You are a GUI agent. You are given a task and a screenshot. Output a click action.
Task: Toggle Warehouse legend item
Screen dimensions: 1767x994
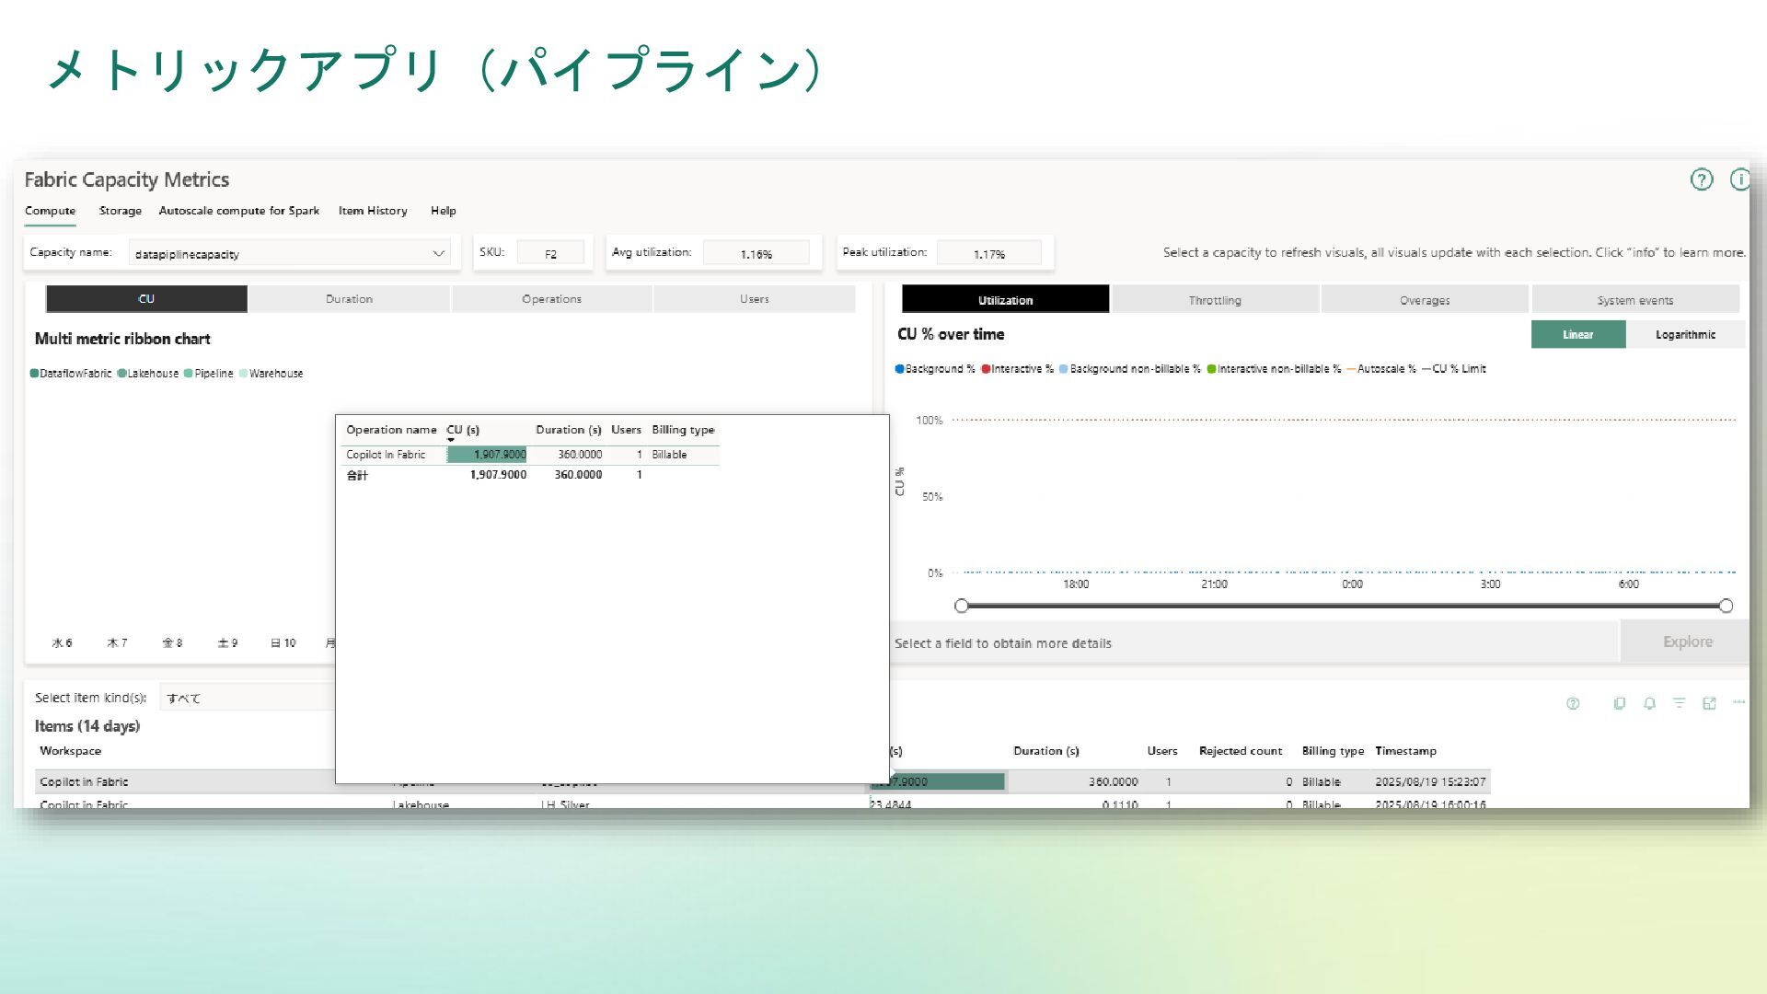(271, 374)
